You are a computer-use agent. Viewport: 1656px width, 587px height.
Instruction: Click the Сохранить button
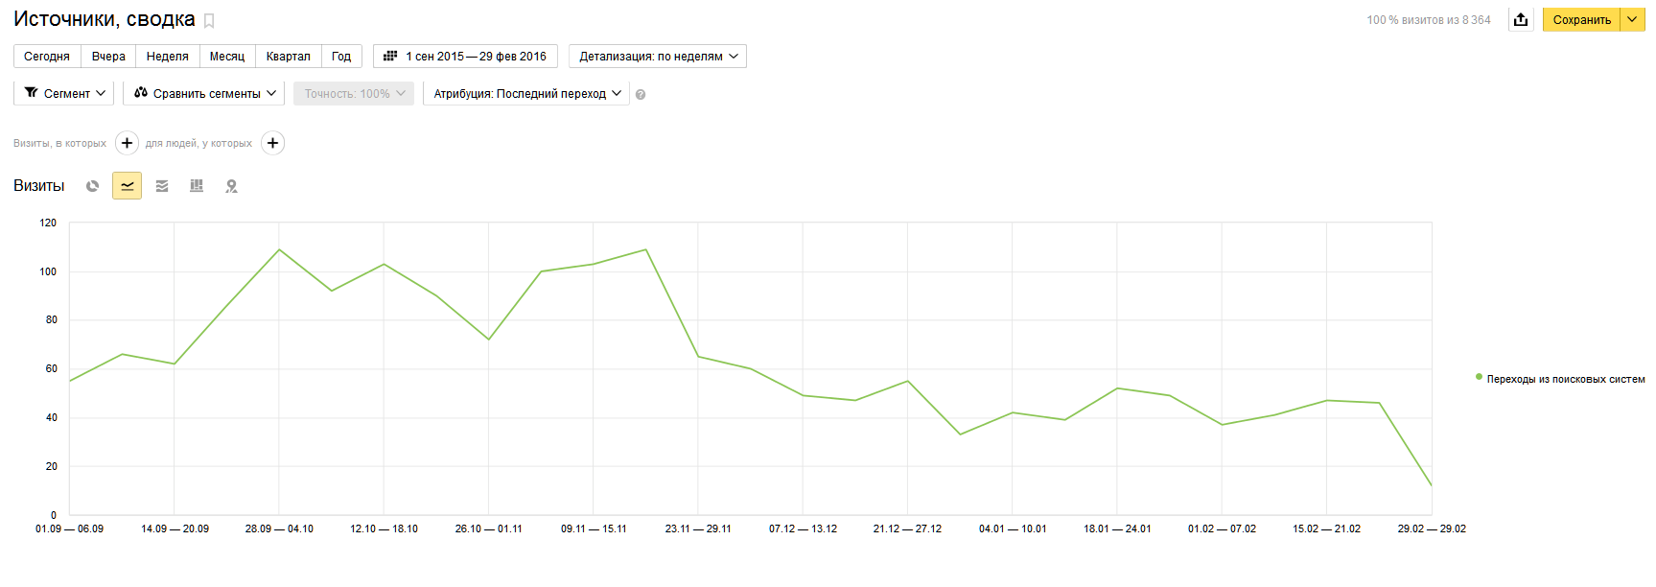pos(1581,20)
